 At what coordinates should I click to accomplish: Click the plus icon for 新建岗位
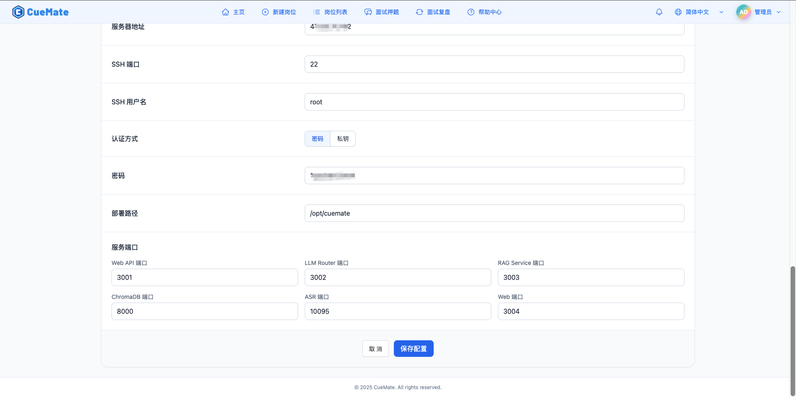tap(265, 12)
